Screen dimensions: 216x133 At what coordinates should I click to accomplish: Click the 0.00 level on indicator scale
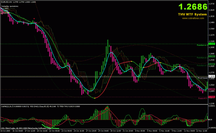pos(210,120)
